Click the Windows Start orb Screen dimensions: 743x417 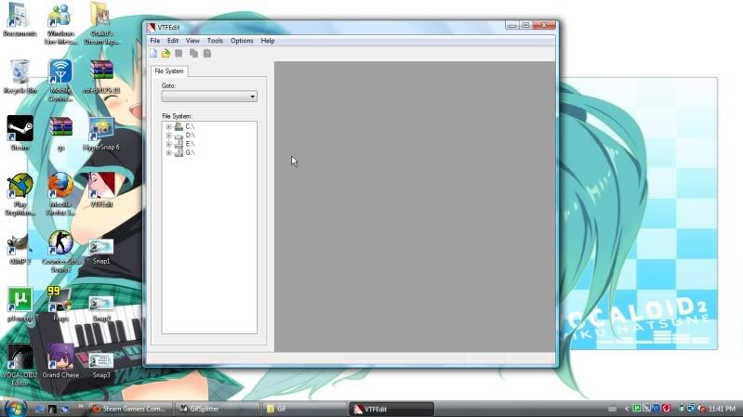[14, 408]
